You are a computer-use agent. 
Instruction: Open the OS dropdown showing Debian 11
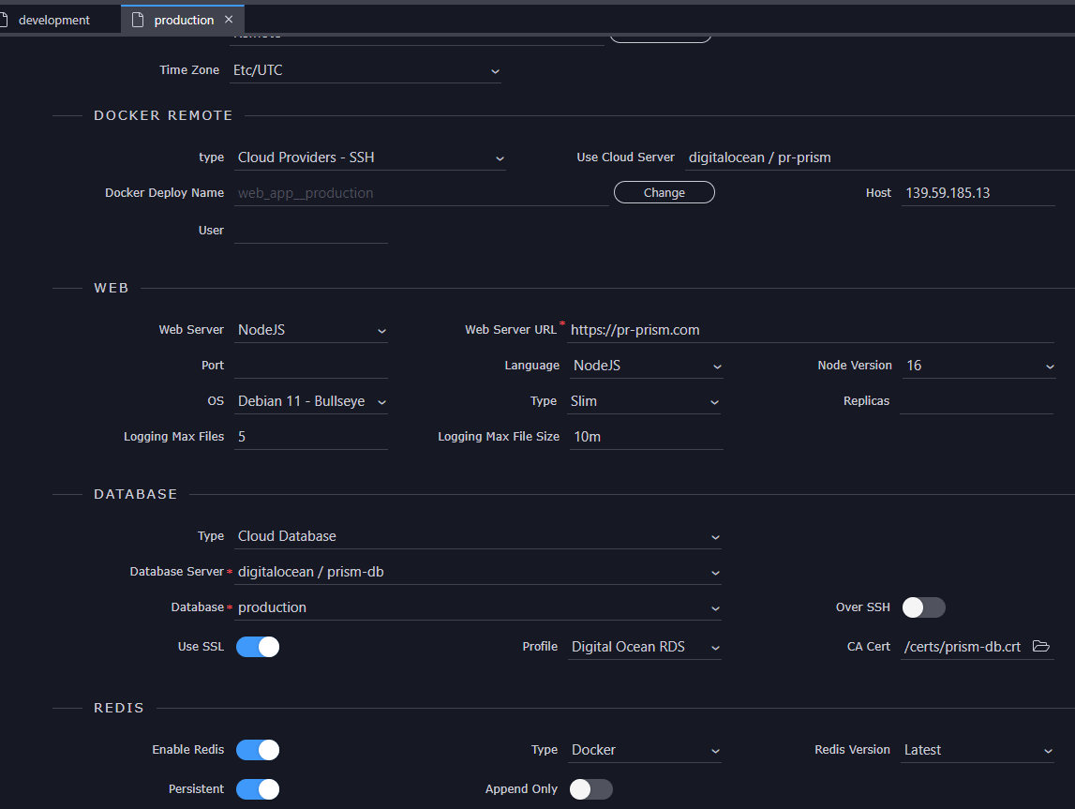point(382,400)
